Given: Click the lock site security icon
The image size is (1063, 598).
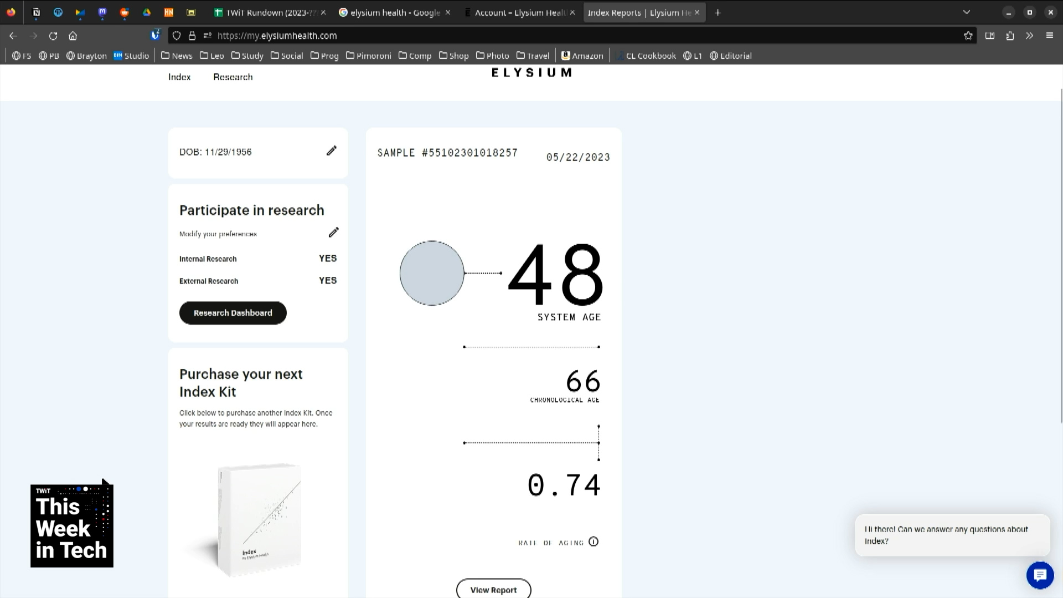Looking at the screenshot, I should tap(192, 35).
